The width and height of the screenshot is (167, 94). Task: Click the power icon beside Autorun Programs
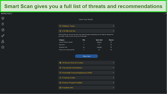click(60, 83)
